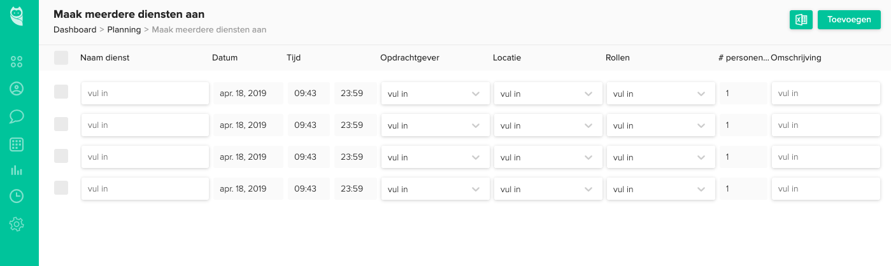Open Opdrachtgever dropdown in third row
The image size is (891, 266).
click(436, 157)
